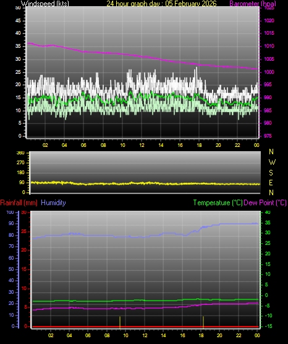Click the S compass letter beside direction graph
Image resolution: width=288 pixels, height=344 pixels.
[x=271, y=173]
